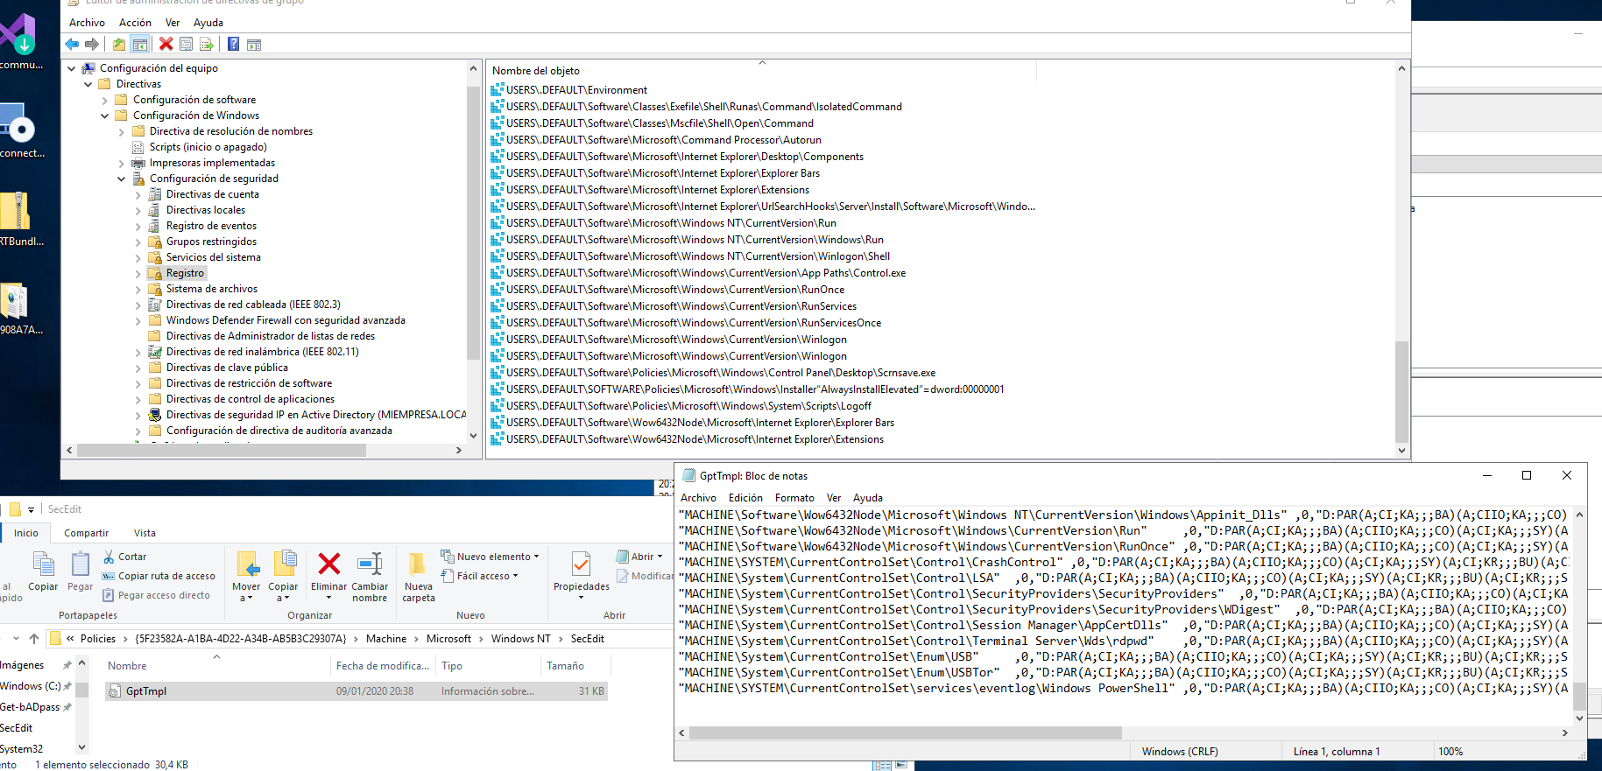Select Sistema de archivos in the tree
1602x771 pixels.
(x=211, y=289)
